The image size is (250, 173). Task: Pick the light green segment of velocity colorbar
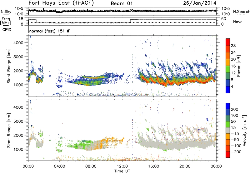(x=228, y=124)
